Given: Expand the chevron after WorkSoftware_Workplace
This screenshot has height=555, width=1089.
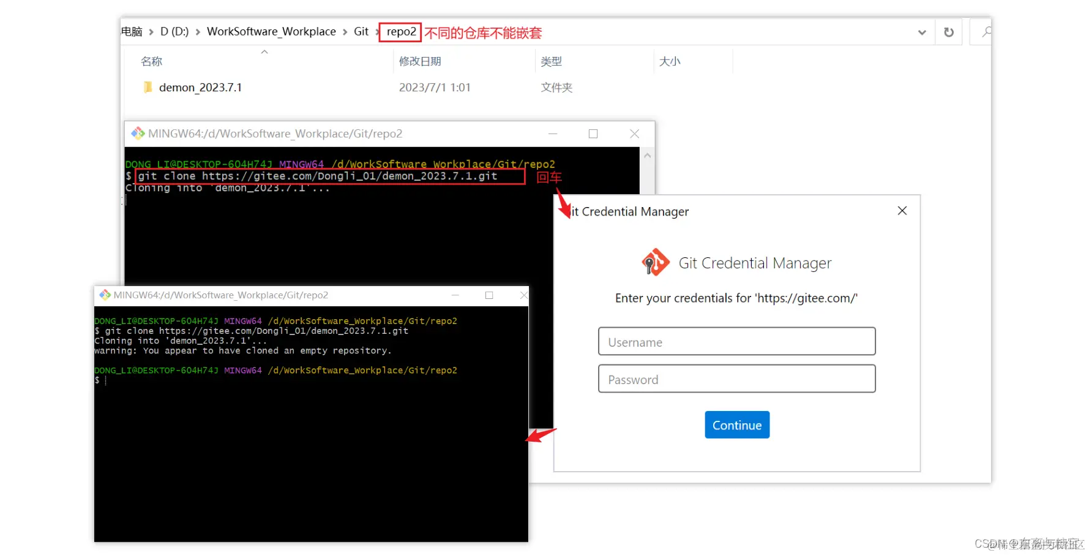Looking at the screenshot, I should [345, 32].
